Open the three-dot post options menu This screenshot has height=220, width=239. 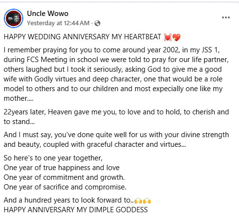pyautogui.click(x=226, y=17)
